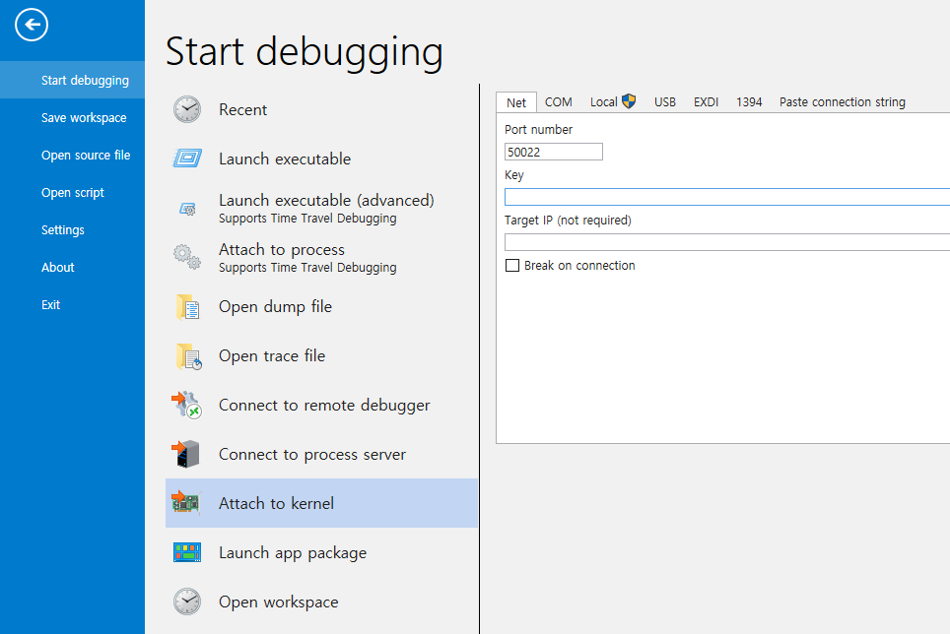Open the Paste connection string tab
Screen dimensions: 950x634
(843, 102)
